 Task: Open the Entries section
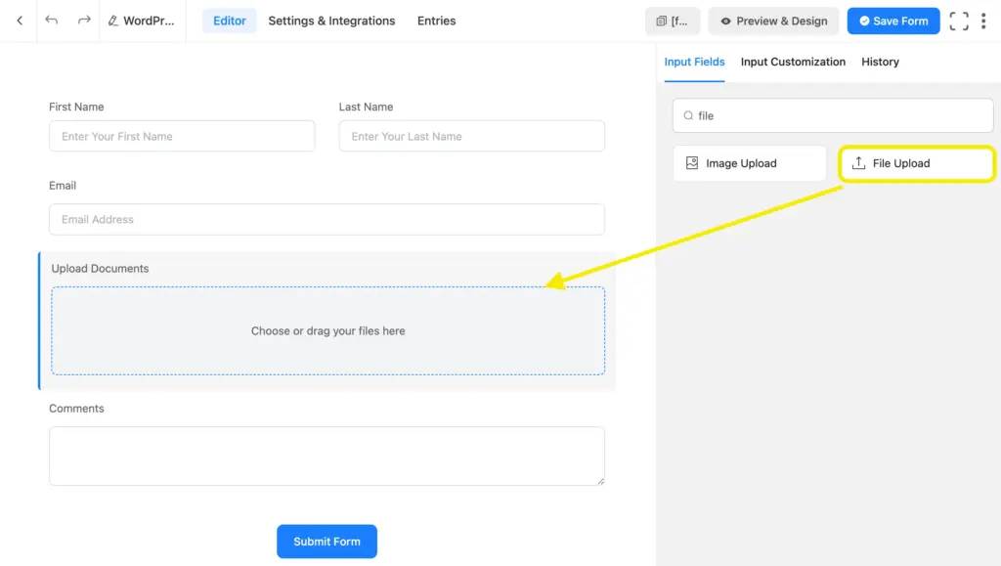point(436,21)
